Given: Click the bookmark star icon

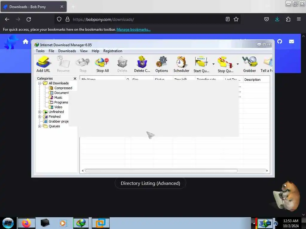Looking at the screenshot, I should pyautogui.click(x=236, y=19).
